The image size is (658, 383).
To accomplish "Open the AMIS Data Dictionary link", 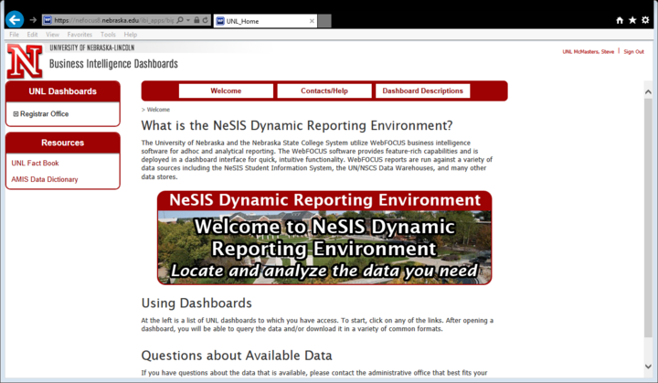I will 45,179.
